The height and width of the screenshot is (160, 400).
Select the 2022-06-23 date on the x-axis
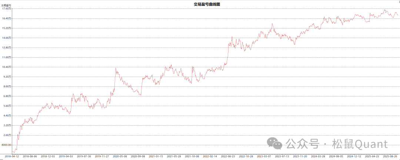coord(228,156)
